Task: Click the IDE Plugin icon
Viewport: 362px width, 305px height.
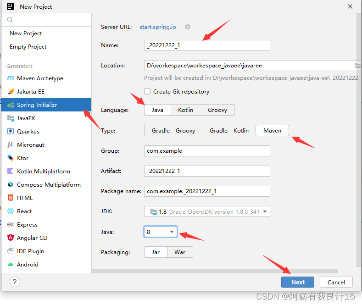Action: pyautogui.click(x=11, y=251)
